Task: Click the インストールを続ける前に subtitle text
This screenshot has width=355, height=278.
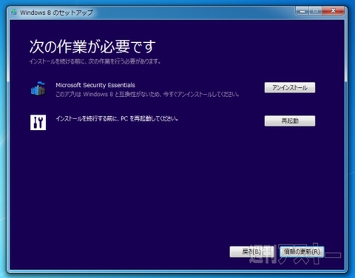Action: 95,61
